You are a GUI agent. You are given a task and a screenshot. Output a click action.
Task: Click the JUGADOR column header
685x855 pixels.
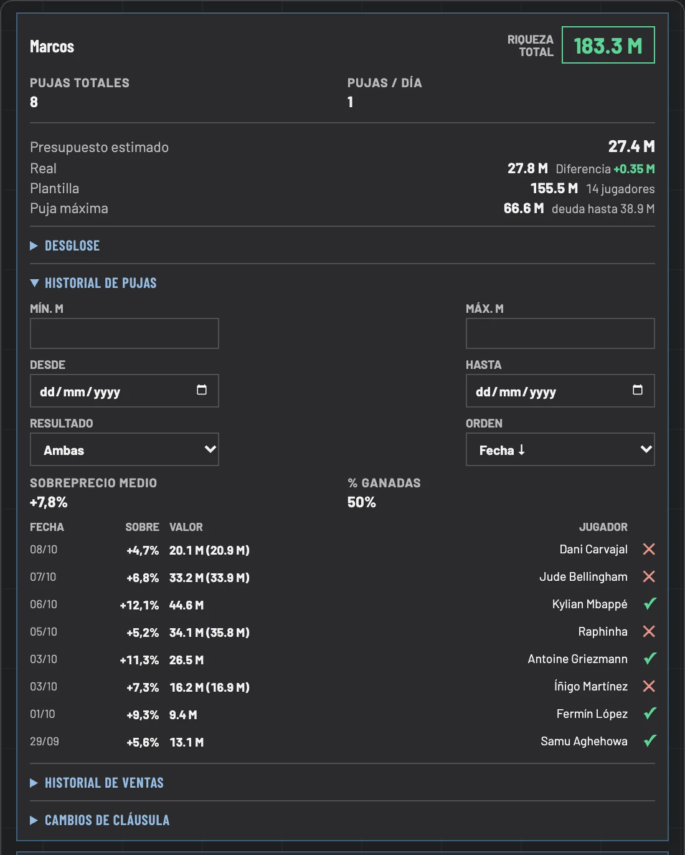(603, 527)
